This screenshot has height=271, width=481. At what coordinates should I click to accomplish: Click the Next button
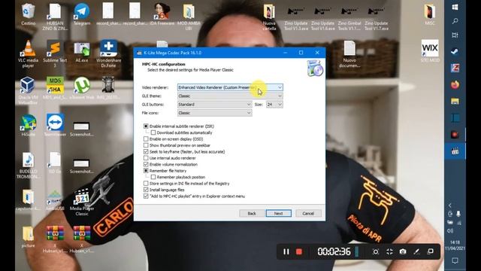pos(279,213)
